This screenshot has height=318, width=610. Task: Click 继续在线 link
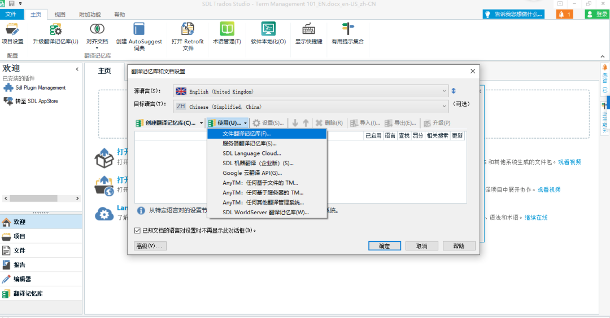click(535, 218)
